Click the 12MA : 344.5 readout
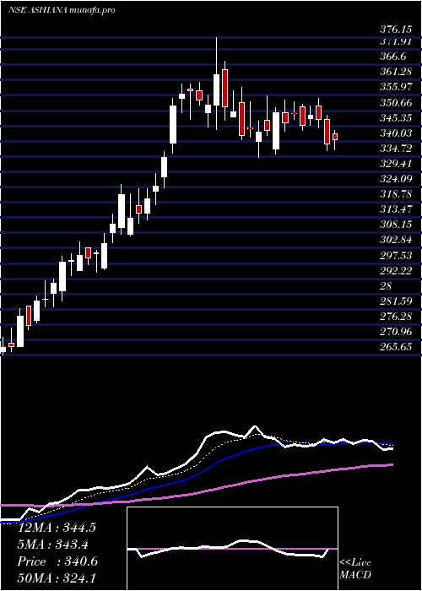Viewport: 422px width, 591px height. [57, 528]
